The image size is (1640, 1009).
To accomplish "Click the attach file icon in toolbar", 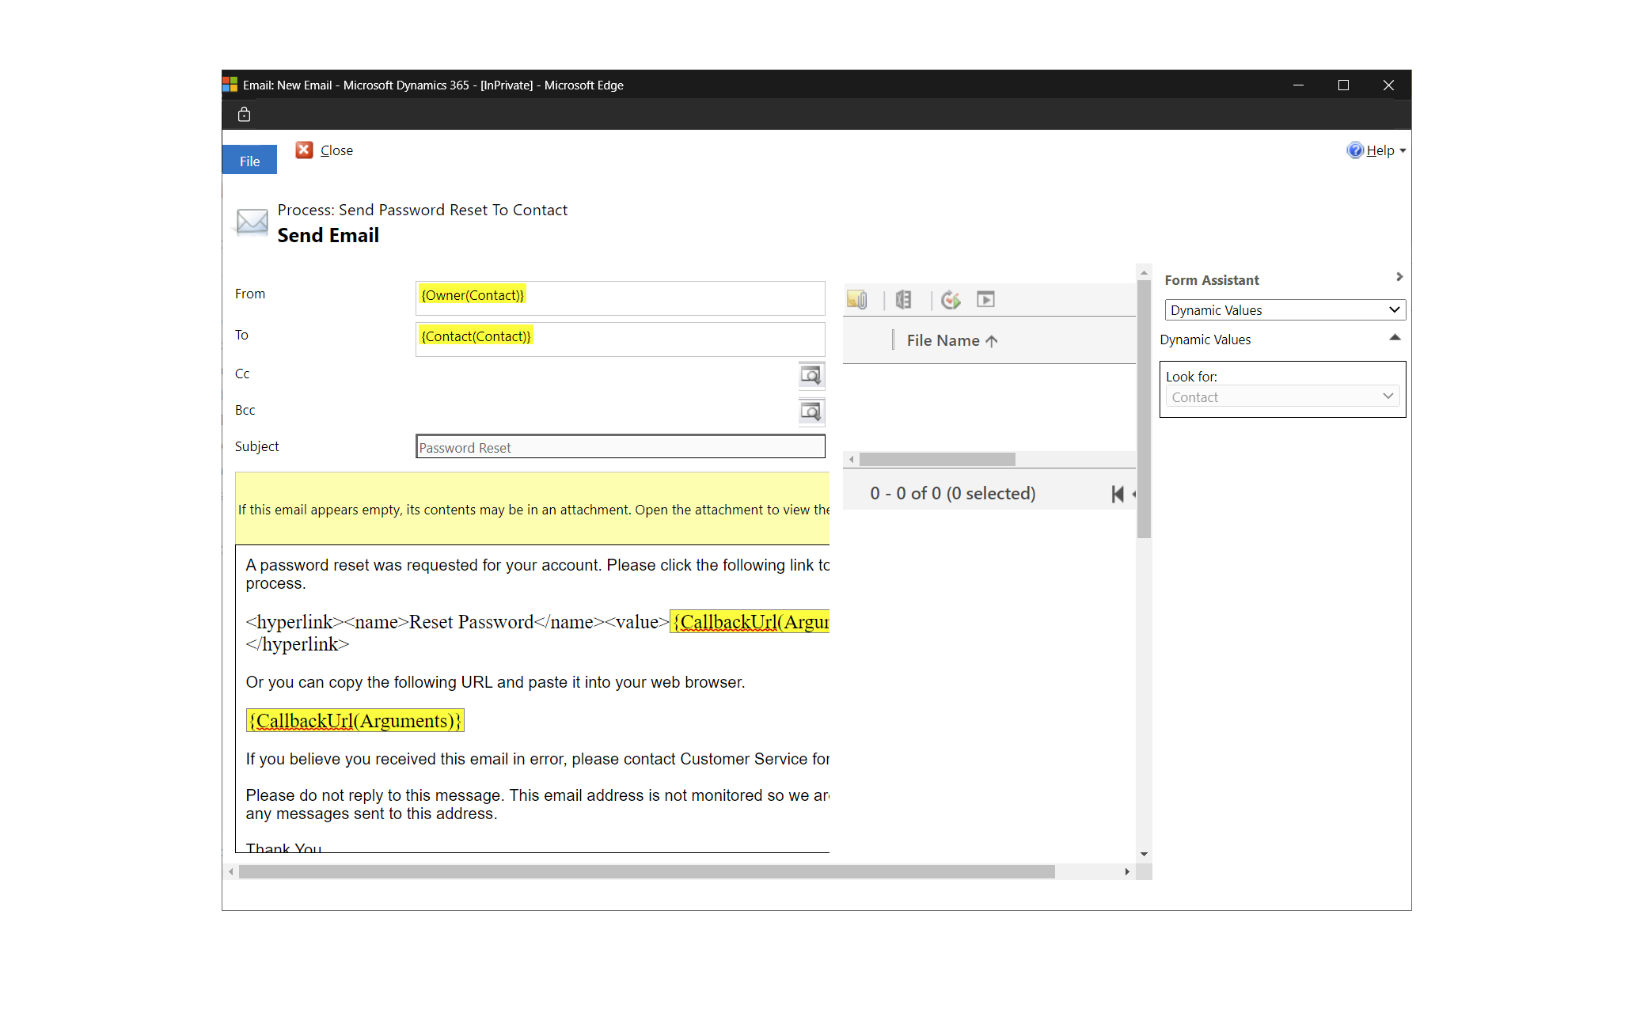I will pos(860,299).
